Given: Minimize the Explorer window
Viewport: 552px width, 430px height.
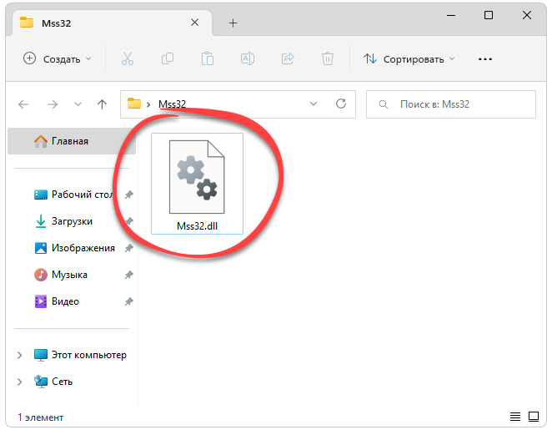Looking at the screenshot, I should (x=451, y=16).
